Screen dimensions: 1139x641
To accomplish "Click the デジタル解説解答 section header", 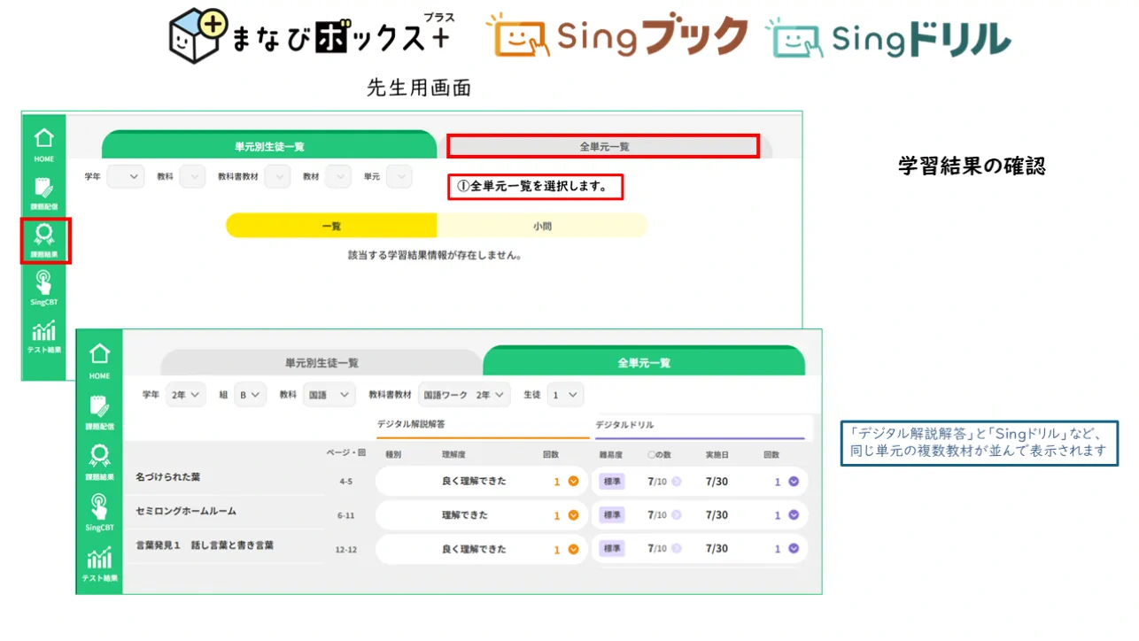I will click(411, 425).
